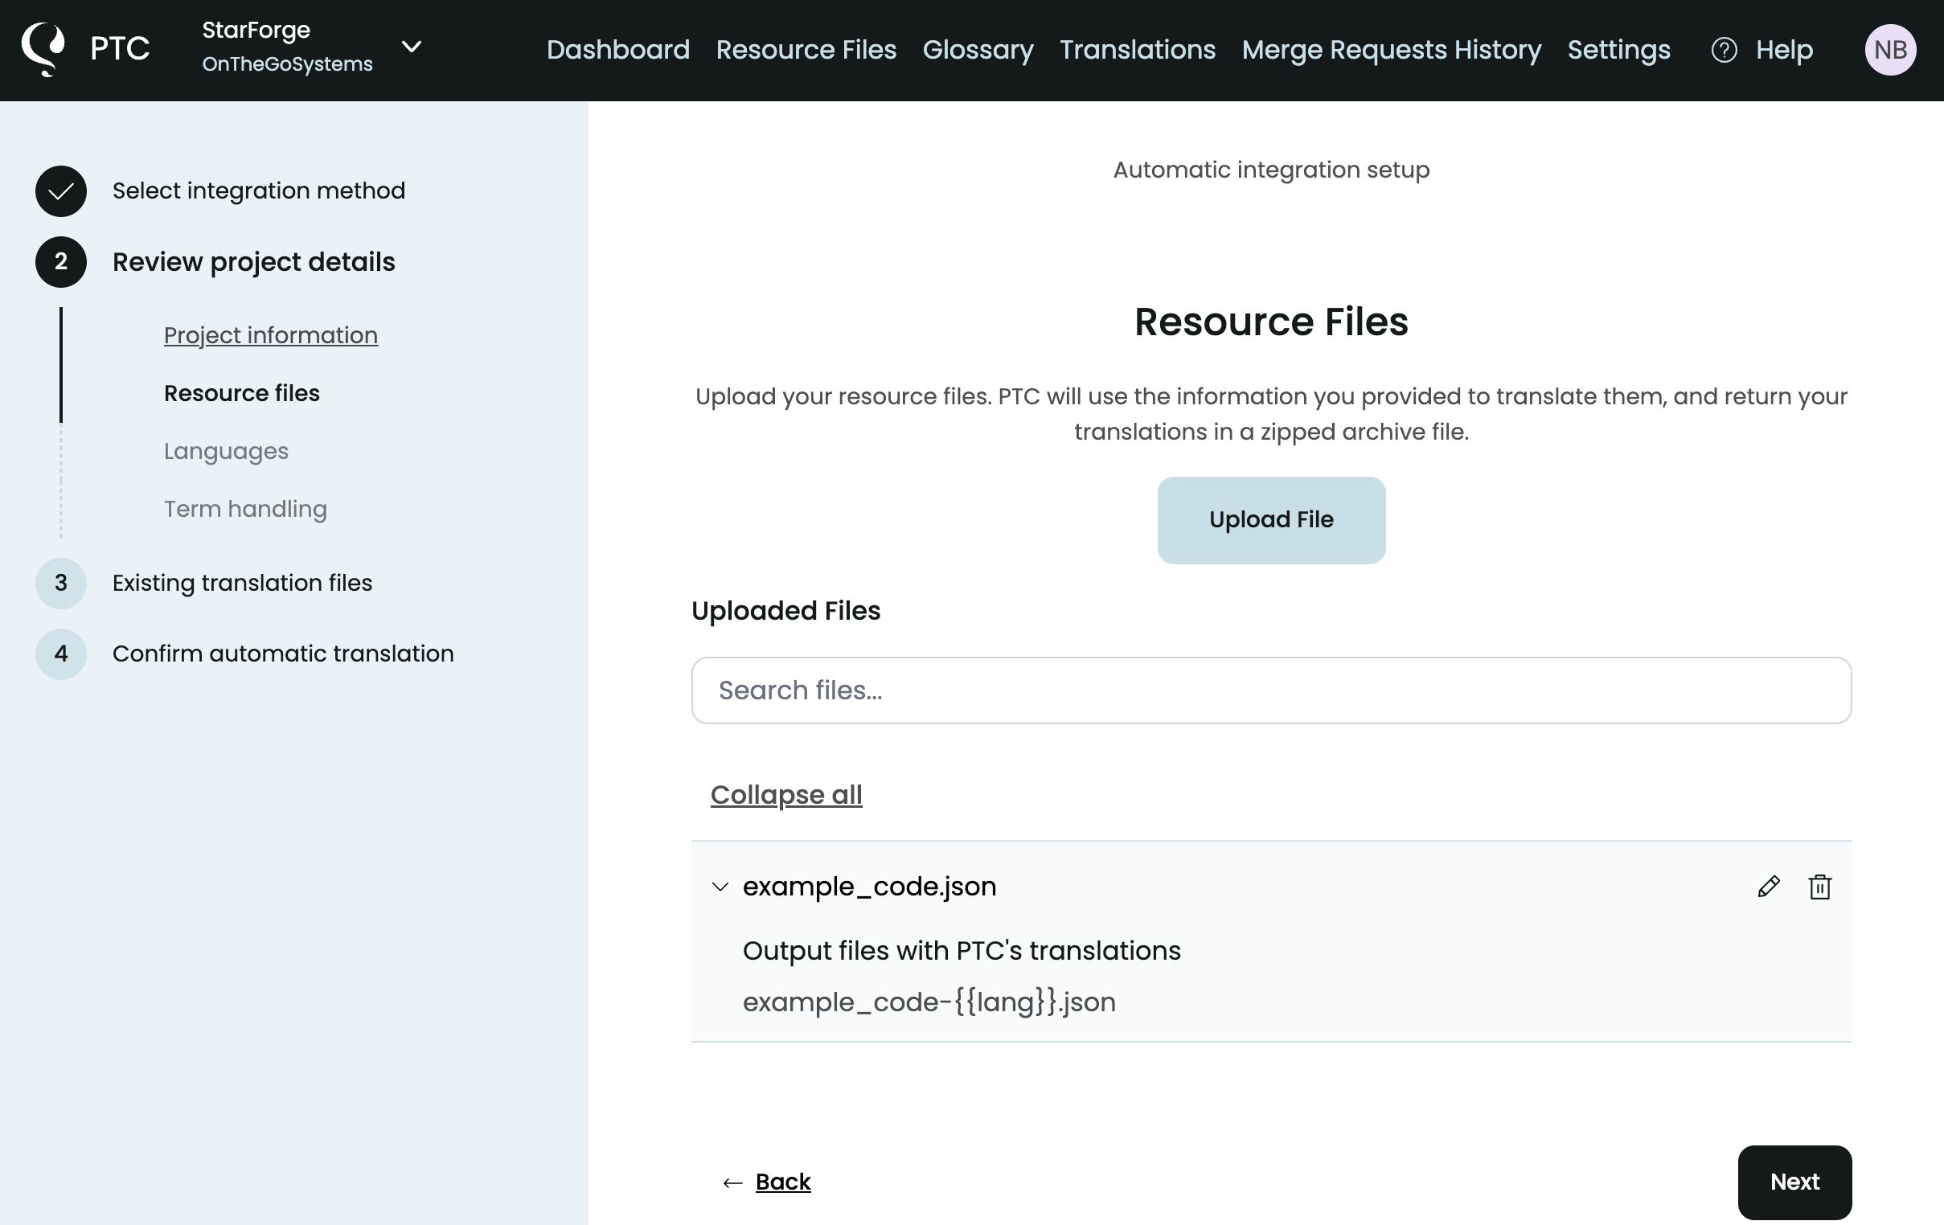
Task: Collapse the example_code.json file row
Action: click(720, 887)
